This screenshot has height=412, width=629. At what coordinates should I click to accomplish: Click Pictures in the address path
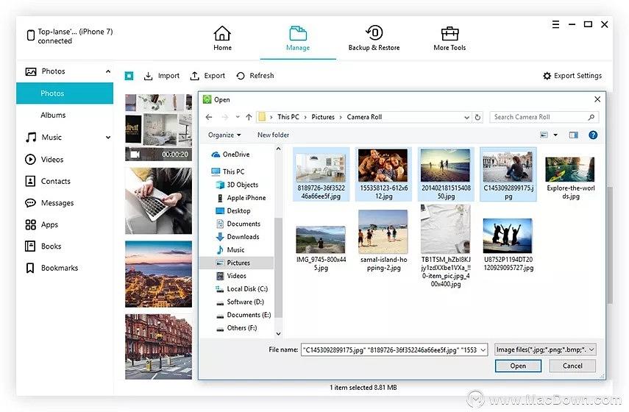323,117
